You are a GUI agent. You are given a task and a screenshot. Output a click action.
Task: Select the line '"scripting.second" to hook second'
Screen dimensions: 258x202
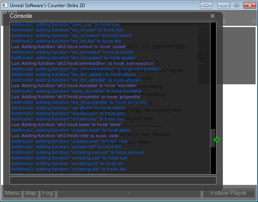[77, 153]
